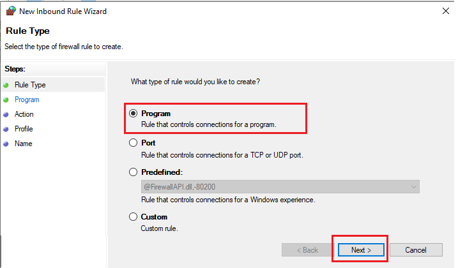Click the purple bullet beside Name step
The height and width of the screenshot is (268, 458).
pyautogui.click(x=6, y=144)
